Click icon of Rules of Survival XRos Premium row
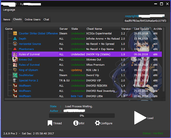Viewport: 171px width, 138px height. [15, 65]
